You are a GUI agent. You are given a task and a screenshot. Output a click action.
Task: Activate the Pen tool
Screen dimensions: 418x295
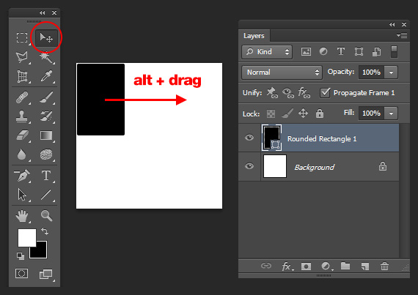(22, 176)
